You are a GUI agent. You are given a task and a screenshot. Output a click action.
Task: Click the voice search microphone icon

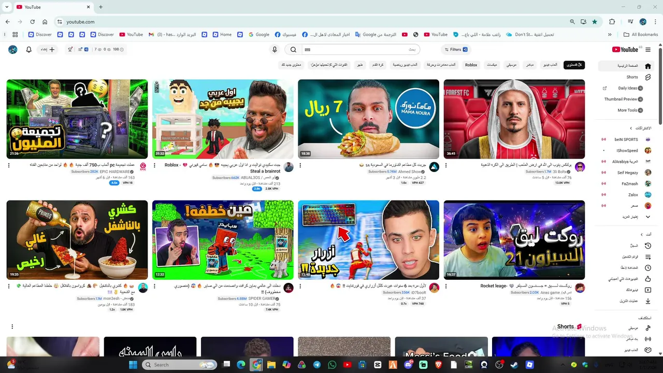pos(275,50)
